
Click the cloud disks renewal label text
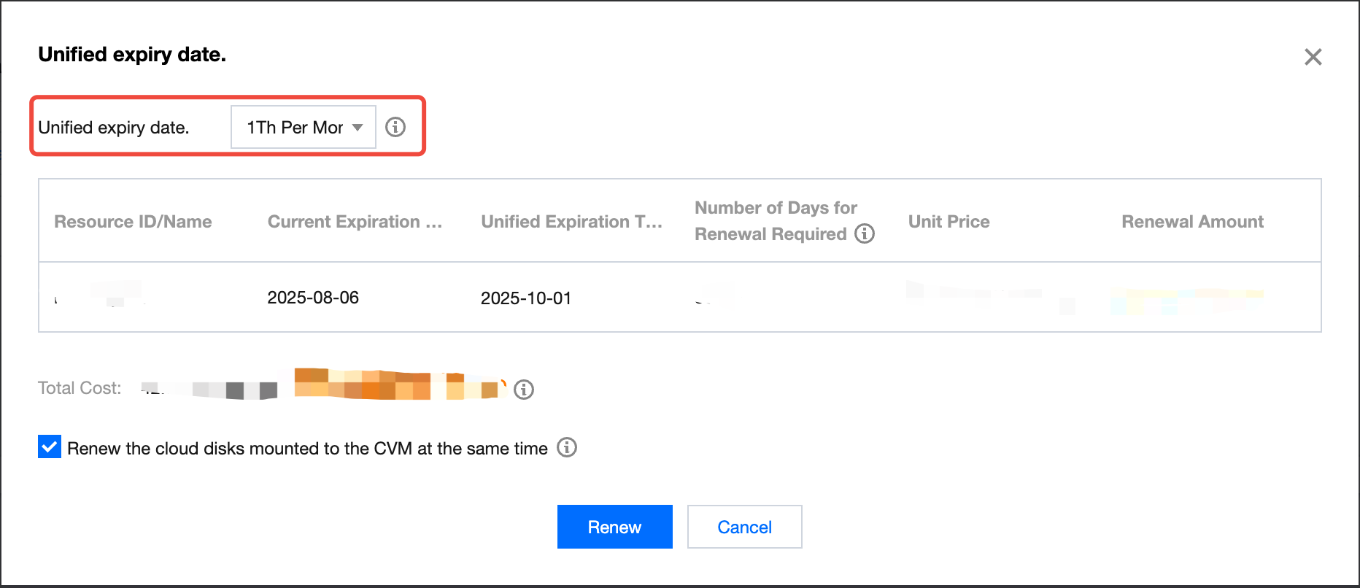pos(307,449)
